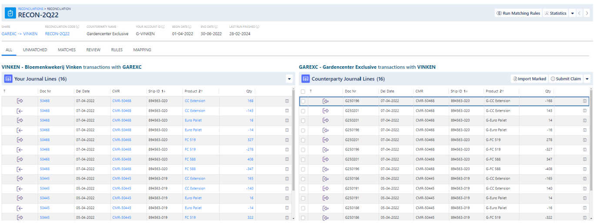Open dropdown arrow beside Submit Claim
The height and width of the screenshot is (223, 594).
tap(587, 79)
